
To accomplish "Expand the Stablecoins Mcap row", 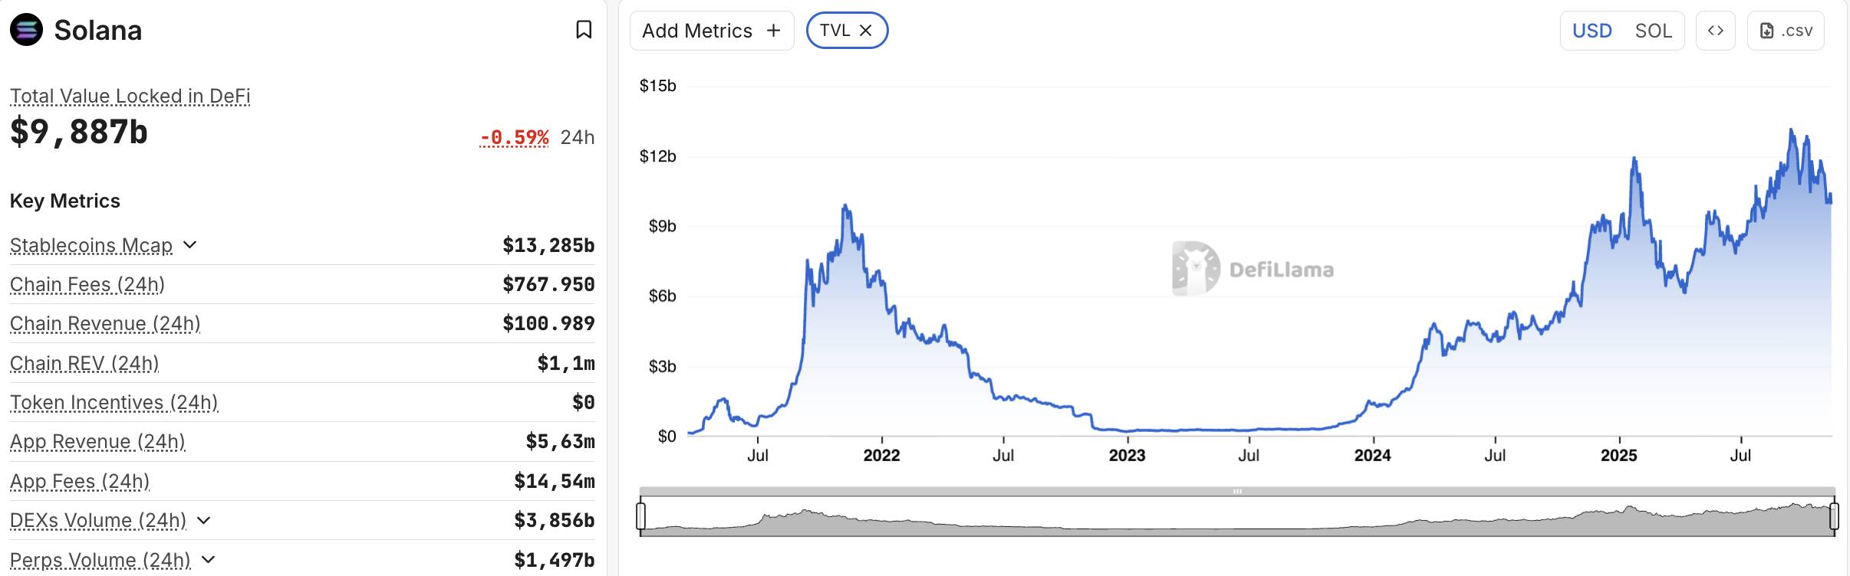I will click(x=190, y=245).
